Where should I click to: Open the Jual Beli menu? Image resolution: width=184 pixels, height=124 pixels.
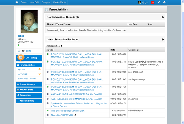point(34,2)
